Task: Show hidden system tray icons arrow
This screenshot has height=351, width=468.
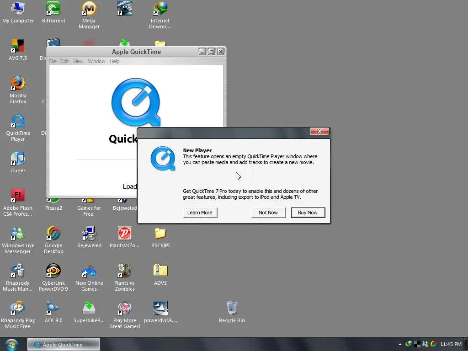Action: click(x=400, y=345)
